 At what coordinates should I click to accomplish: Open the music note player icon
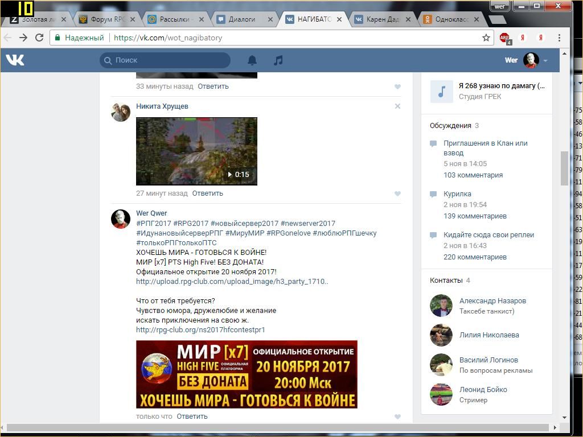click(x=278, y=60)
